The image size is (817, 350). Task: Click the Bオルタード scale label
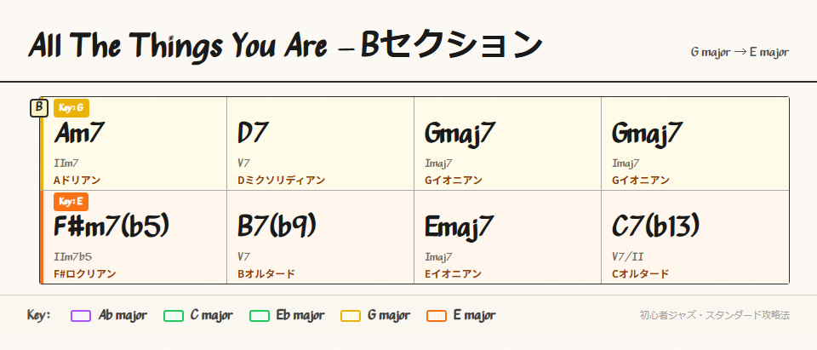click(266, 274)
